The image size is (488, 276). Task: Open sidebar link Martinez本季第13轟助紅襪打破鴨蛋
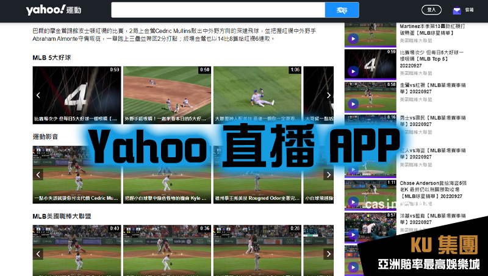pos(432,29)
